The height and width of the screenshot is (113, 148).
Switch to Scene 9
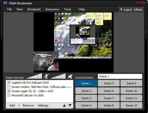tap(131, 83)
